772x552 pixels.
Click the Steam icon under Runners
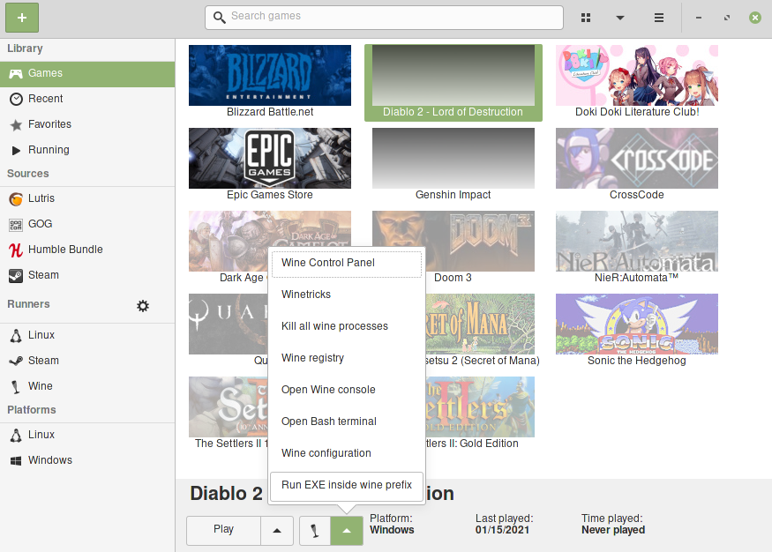point(16,362)
